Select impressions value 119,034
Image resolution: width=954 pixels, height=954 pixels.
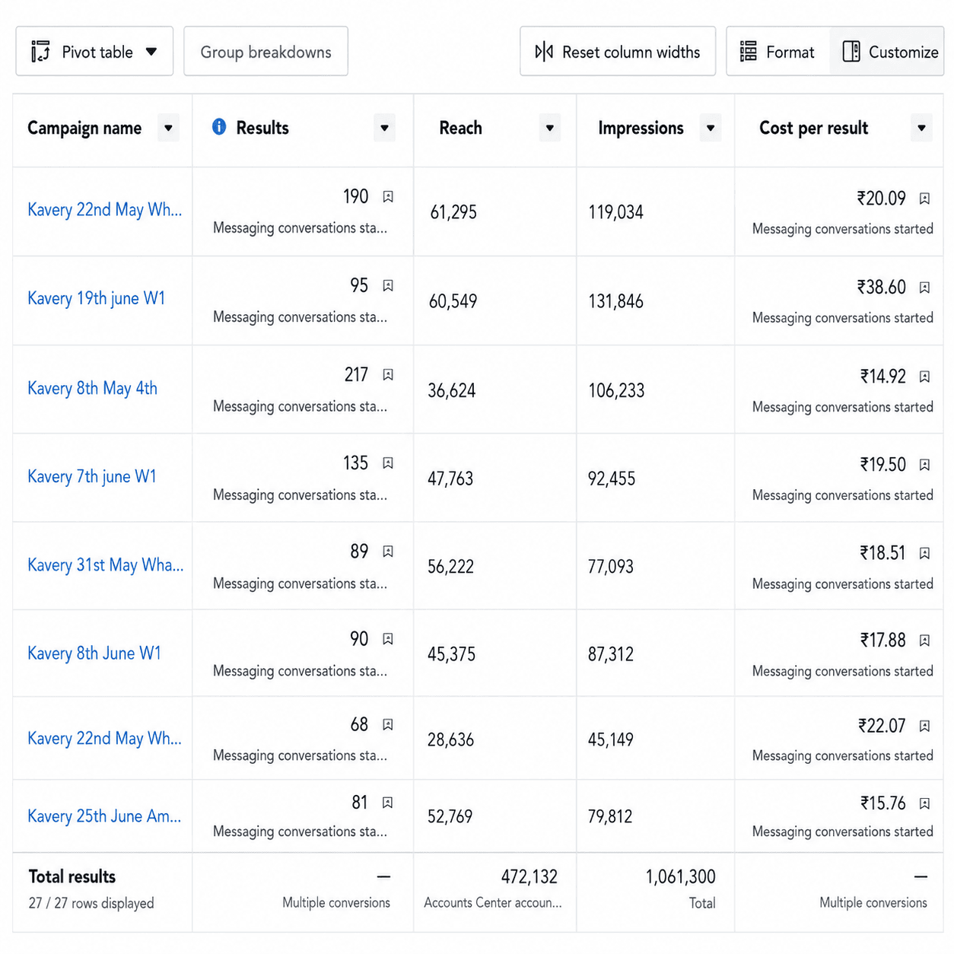coord(615,212)
